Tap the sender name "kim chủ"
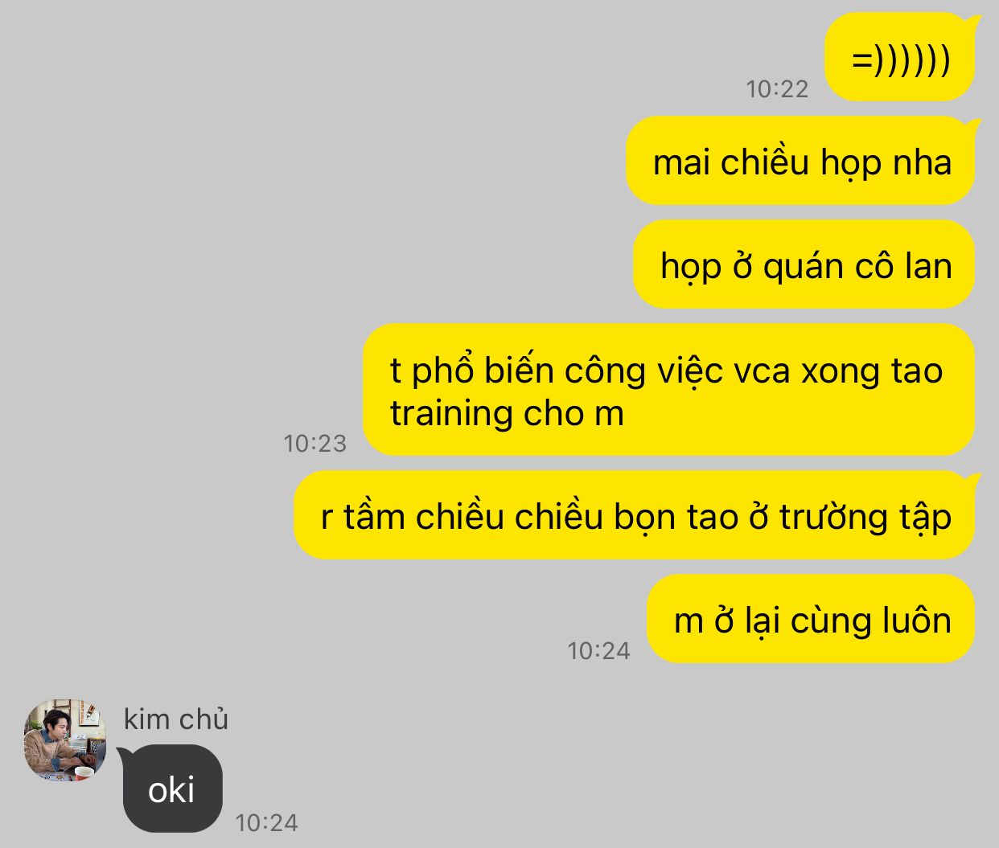 176,719
